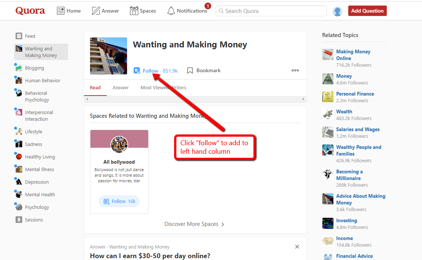422x260 pixels.
Task: Click the Becoming a Millionaire thumbnail
Action: (328, 174)
